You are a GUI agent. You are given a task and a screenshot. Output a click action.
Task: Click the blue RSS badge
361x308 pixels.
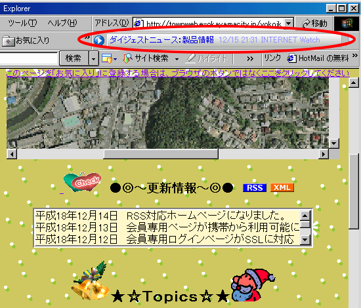coord(255,187)
